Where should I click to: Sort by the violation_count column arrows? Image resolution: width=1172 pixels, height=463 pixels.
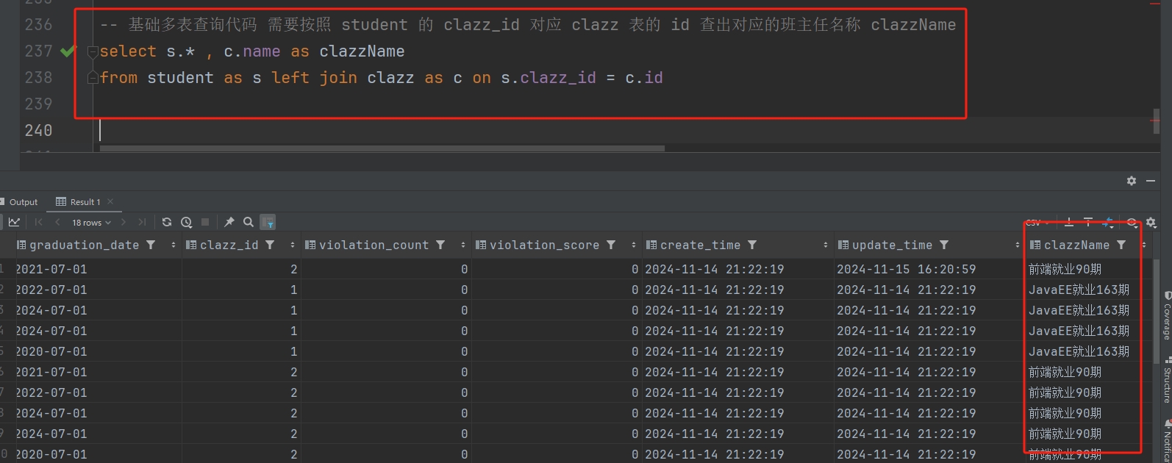click(x=462, y=245)
